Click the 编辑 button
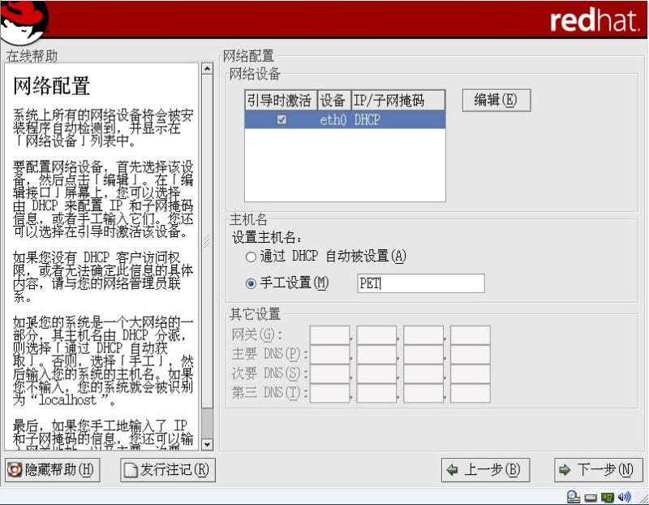Screen dimensions: 649x505 (495, 100)
